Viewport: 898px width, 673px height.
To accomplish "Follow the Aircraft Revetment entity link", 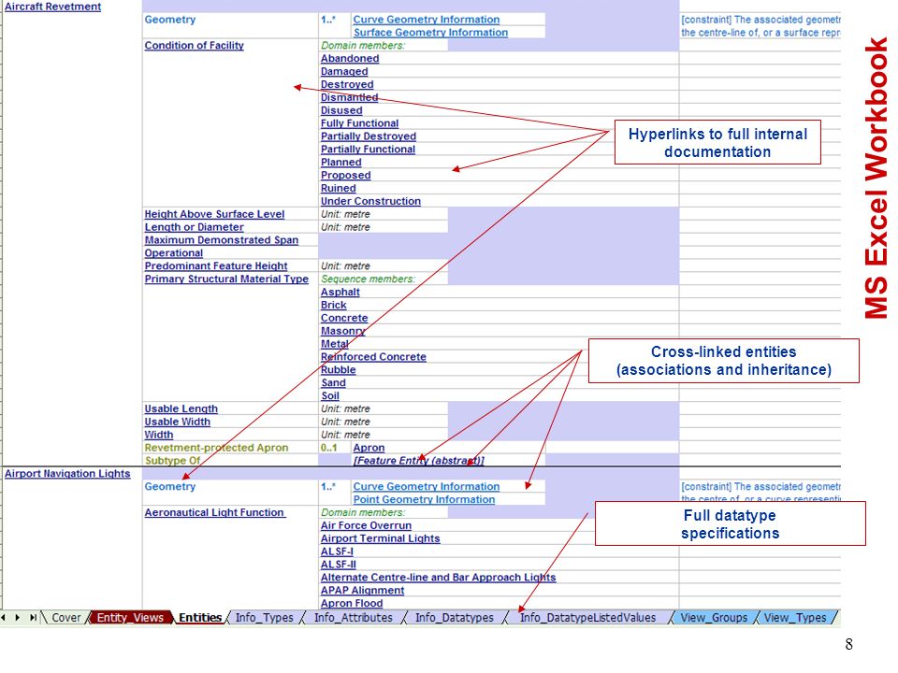I will tap(52, 7).
